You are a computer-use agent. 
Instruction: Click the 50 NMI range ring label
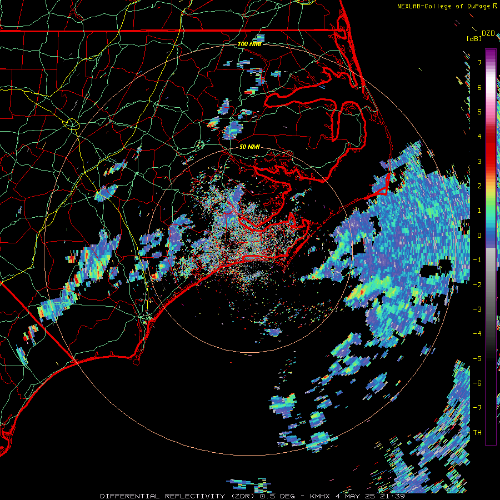(249, 147)
